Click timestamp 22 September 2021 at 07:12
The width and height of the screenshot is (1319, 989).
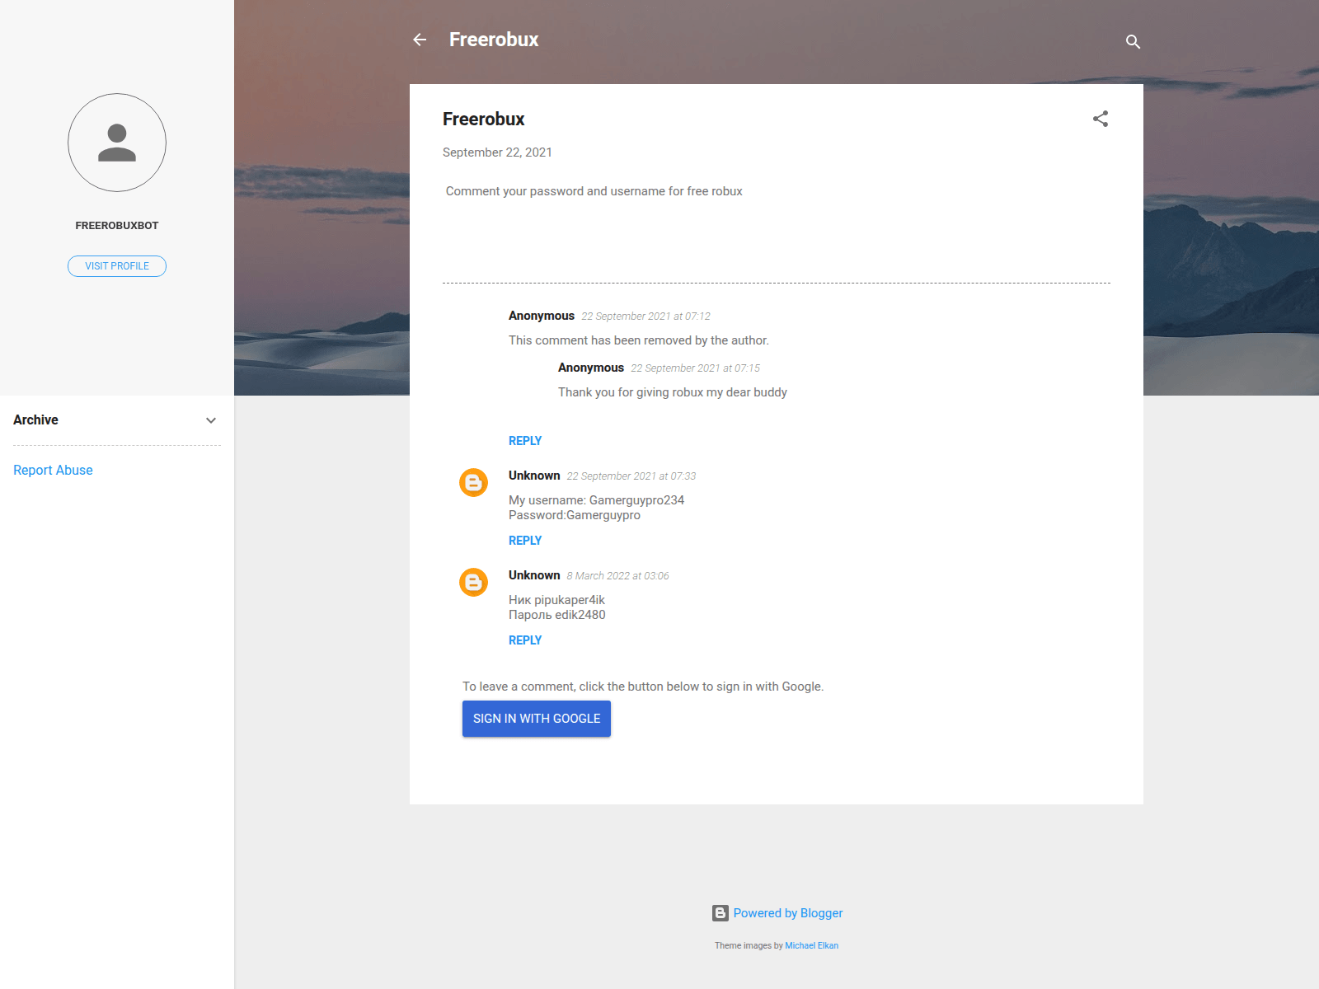coord(645,316)
